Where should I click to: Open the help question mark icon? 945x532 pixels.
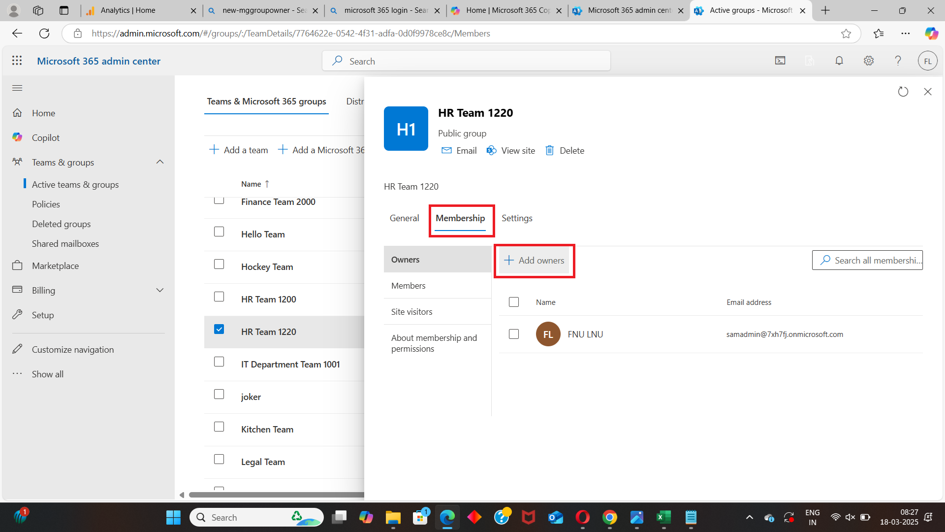[x=898, y=61]
